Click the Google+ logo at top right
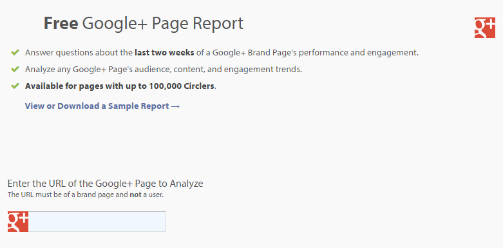This screenshot has width=503, height=248. tap(485, 28)
